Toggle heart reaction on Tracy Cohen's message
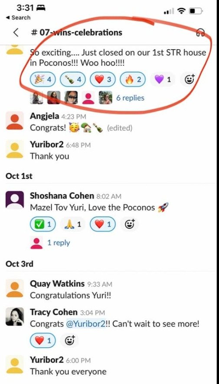The width and height of the screenshot is (219, 384). coord(43,341)
